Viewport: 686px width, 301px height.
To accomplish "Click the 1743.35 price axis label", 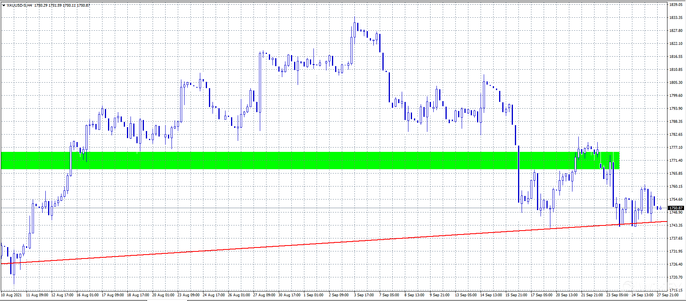I will [x=676, y=225].
